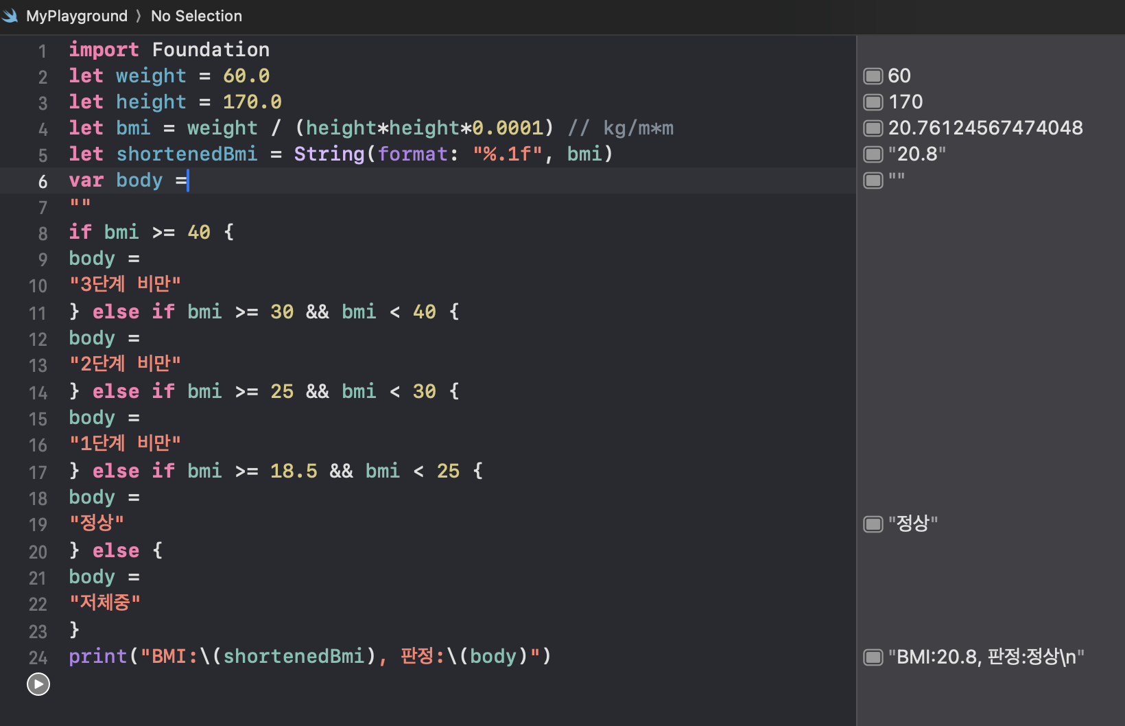Click the value 18.5 on line 17
This screenshot has width=1125, height=726.
pyautogui.click(x=294, y=471)
